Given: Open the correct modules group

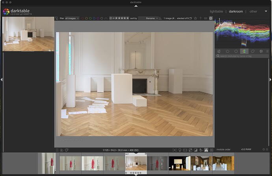Looking at the screenshot, I should pos(253,51).
